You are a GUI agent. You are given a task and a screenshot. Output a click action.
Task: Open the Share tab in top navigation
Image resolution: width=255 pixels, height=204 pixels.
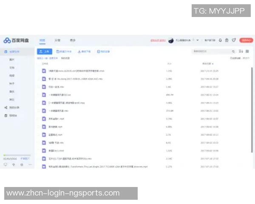coord(57,40)
